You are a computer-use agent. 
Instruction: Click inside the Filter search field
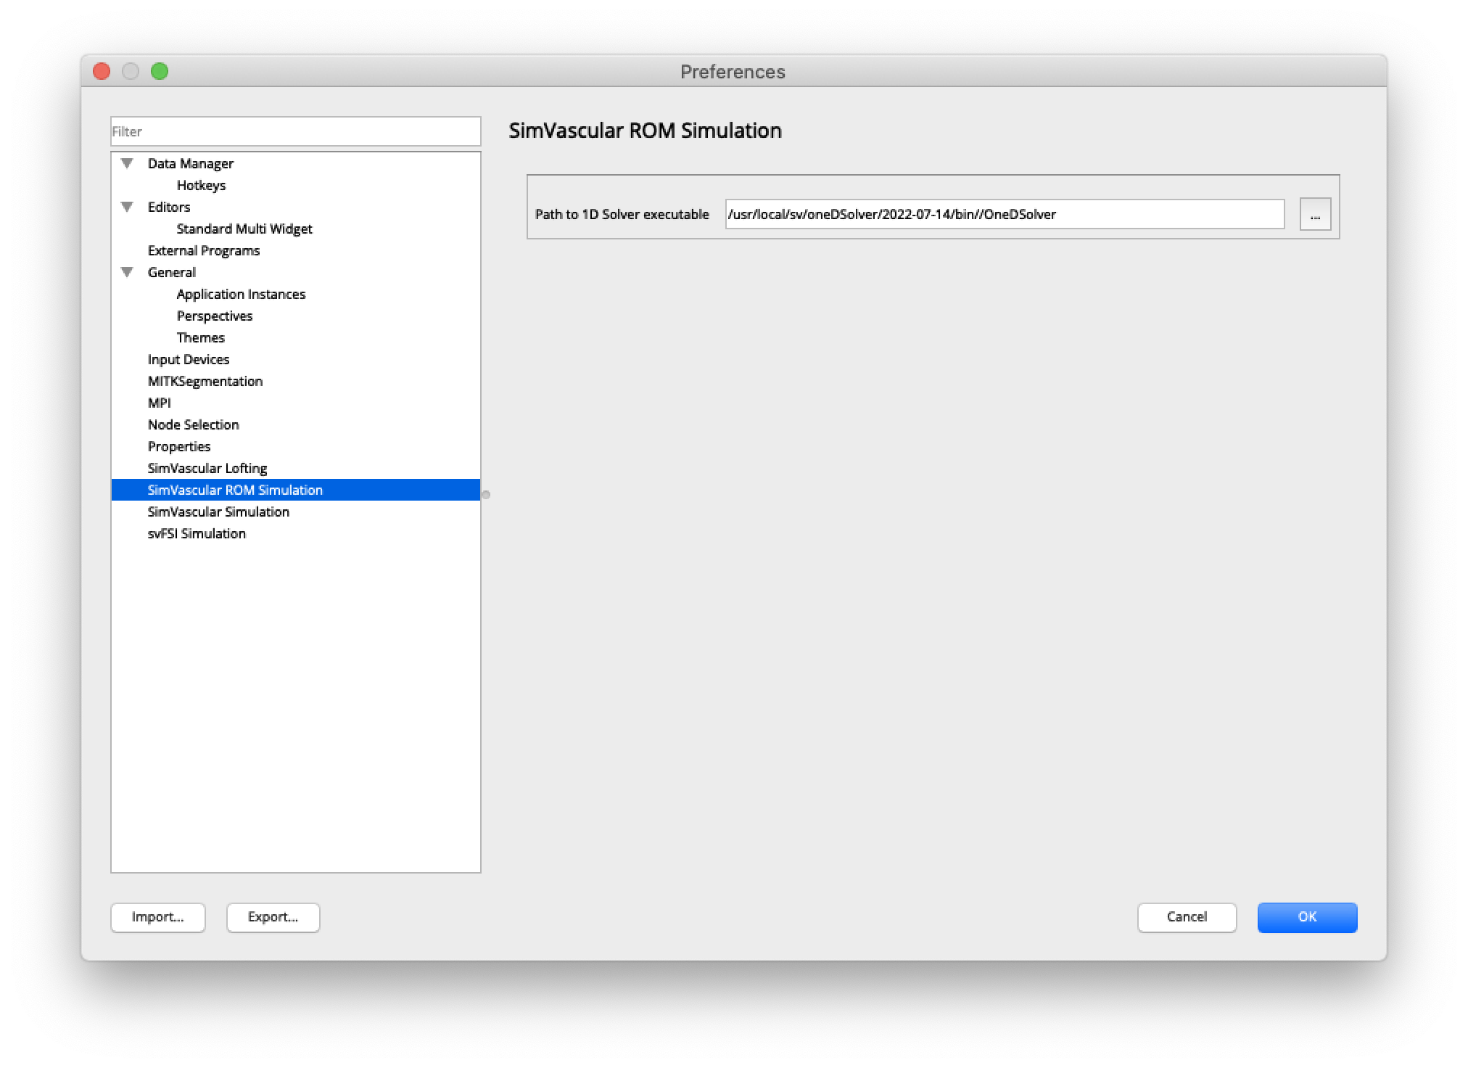coord(294,131)
